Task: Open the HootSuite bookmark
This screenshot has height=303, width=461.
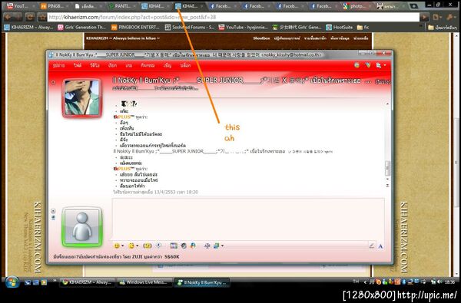Action: [340, 28]
